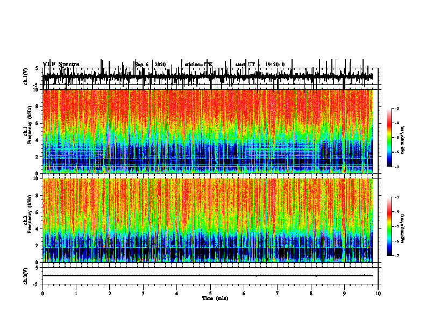The image size is (426, 329).
Task: Click the station=ITK label
Action: [198, 65]
